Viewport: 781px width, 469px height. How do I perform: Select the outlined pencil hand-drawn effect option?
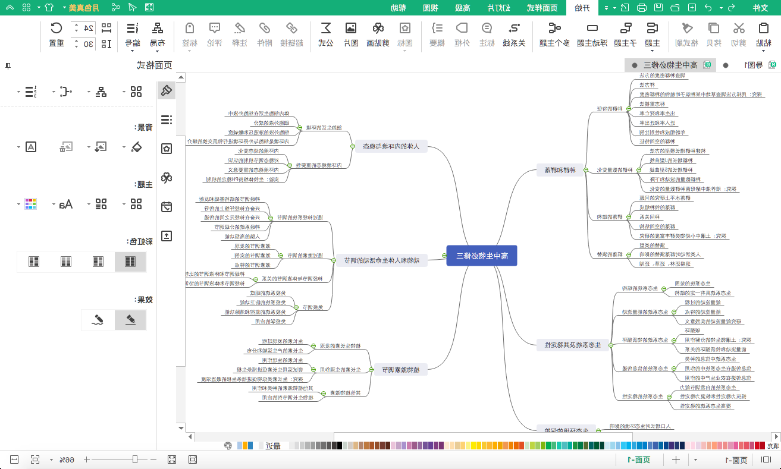98,320
